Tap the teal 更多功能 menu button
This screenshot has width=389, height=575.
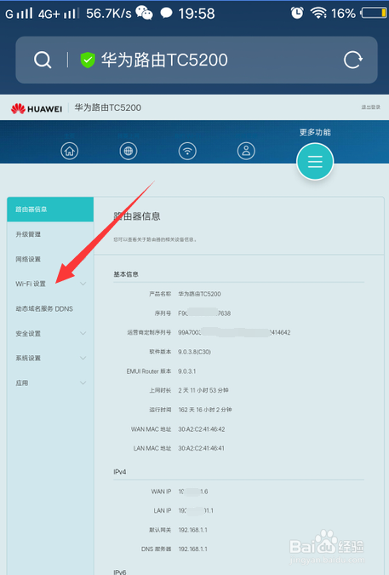[x=315, y=161]
